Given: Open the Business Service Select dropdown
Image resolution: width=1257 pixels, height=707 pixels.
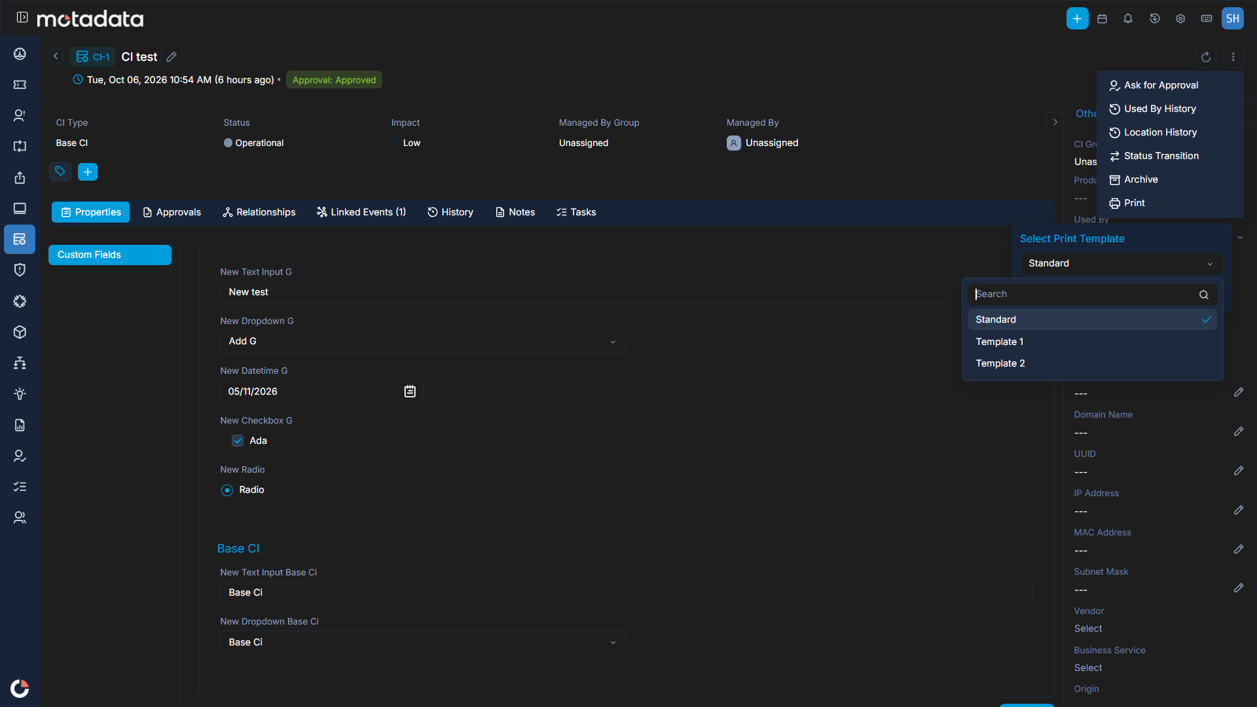Looking at the screenshot, I should [1088, 668].
